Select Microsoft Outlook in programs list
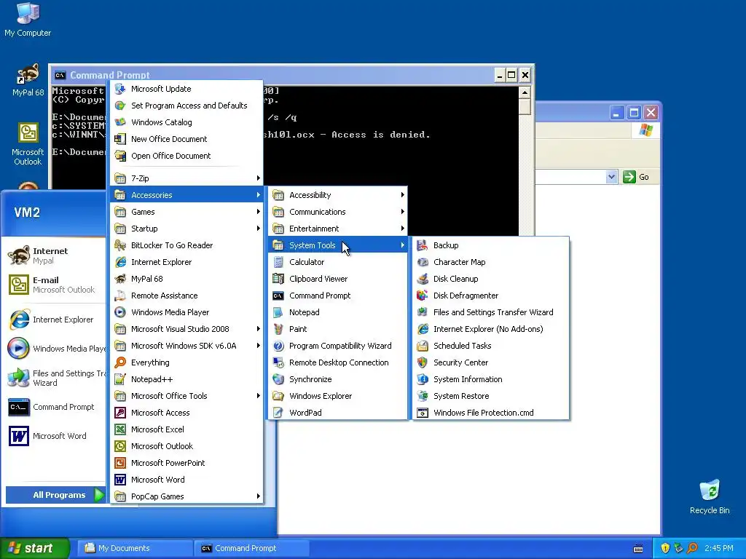 click(x=186, y=446)
